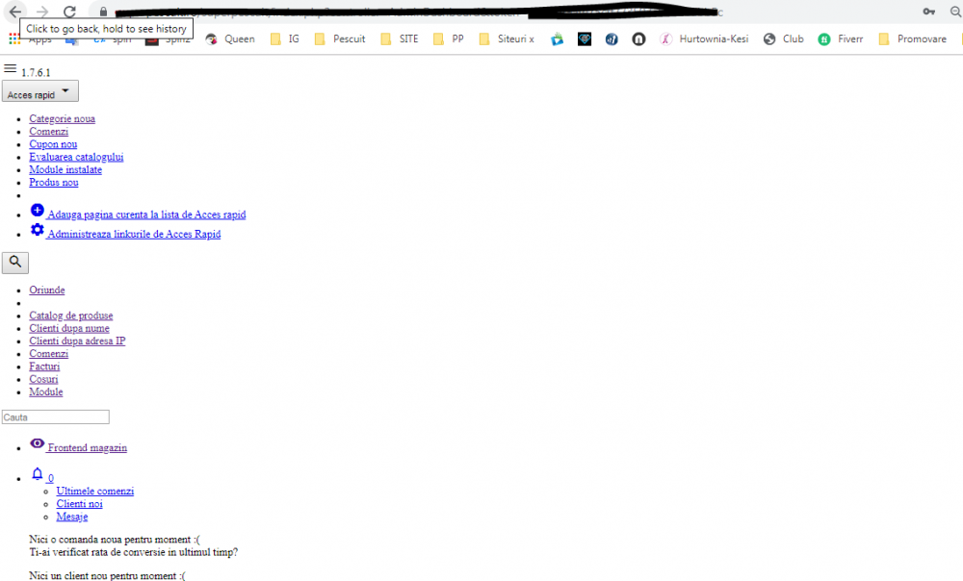Toggle the Frontend magazin store preview
The width and height of the screenshot is (963, 581).
point(87,447)
